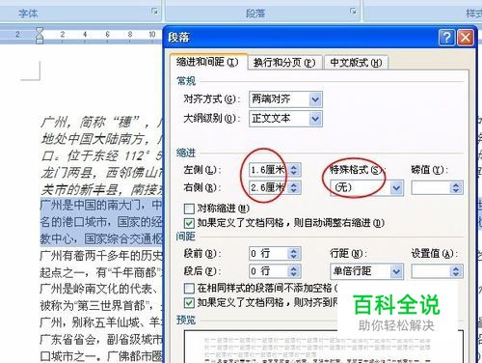Click the 段前 spinner arrows
The height and width of the screenshot is (363, 482).
coord(294,253)
